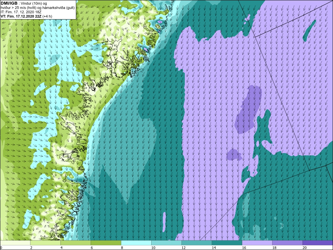Click the 6–8 m/s olive green swatch

[106, 243]
